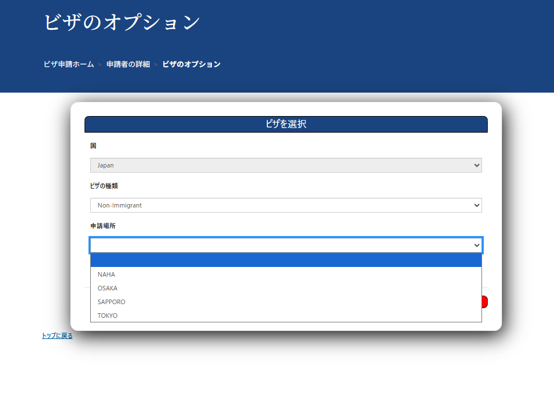Select NAHA from the location list
The width and height of the screenshot is (554, 395).
(107, 274)
